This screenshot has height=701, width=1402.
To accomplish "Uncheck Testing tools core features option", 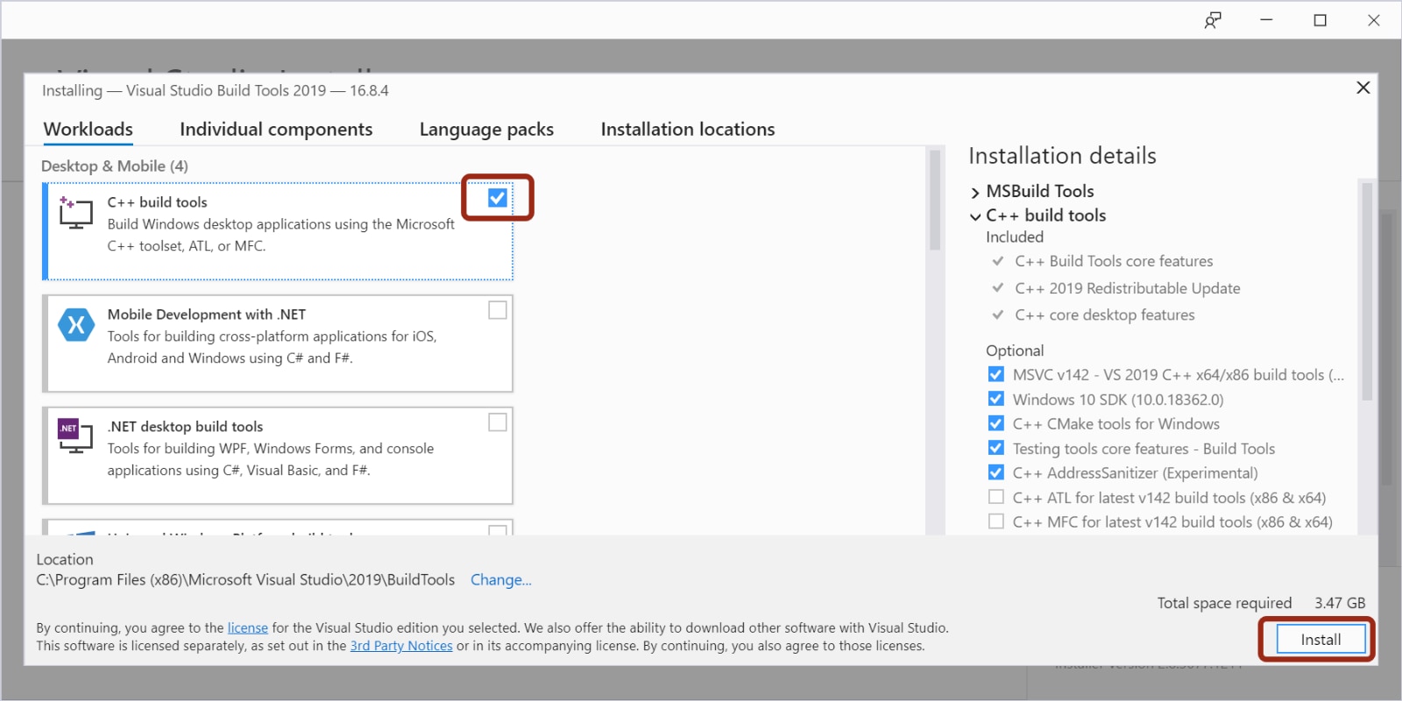I will click(996, 448).
